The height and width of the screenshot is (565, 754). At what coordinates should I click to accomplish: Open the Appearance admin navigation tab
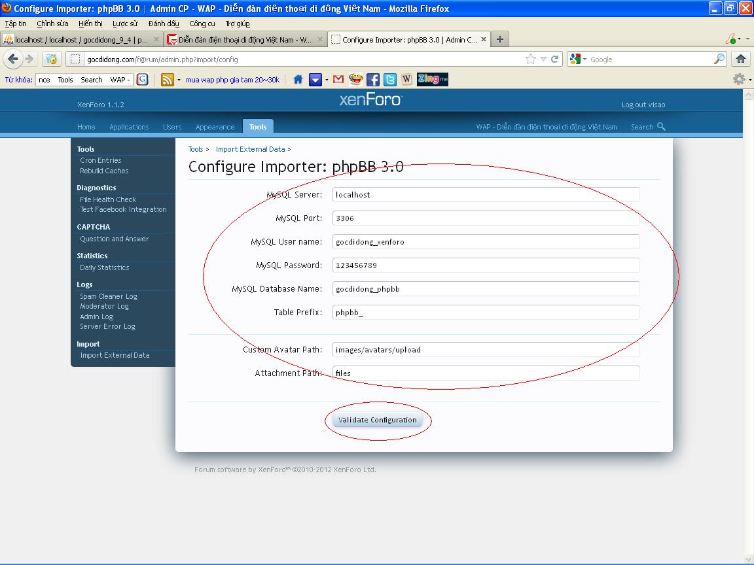(x=215, y=127)
